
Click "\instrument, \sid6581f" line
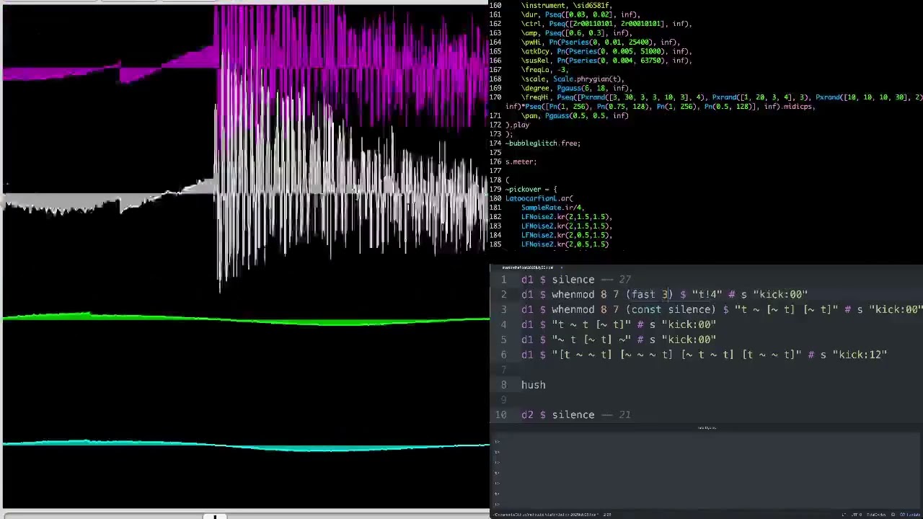pyautogui.click(x=566, y=6)
